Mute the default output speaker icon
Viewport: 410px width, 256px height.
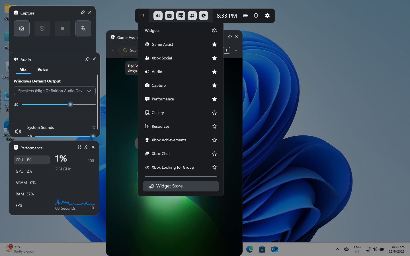pyautogui.click(x=16, y=105)
